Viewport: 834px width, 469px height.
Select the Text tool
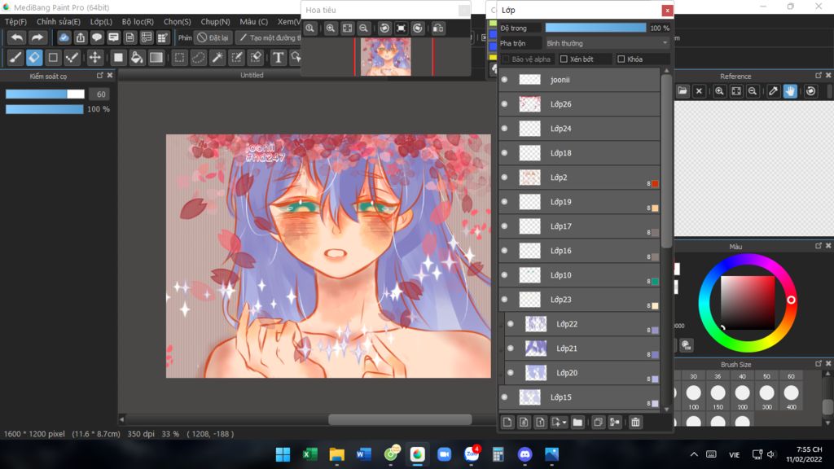click(278, 58)
